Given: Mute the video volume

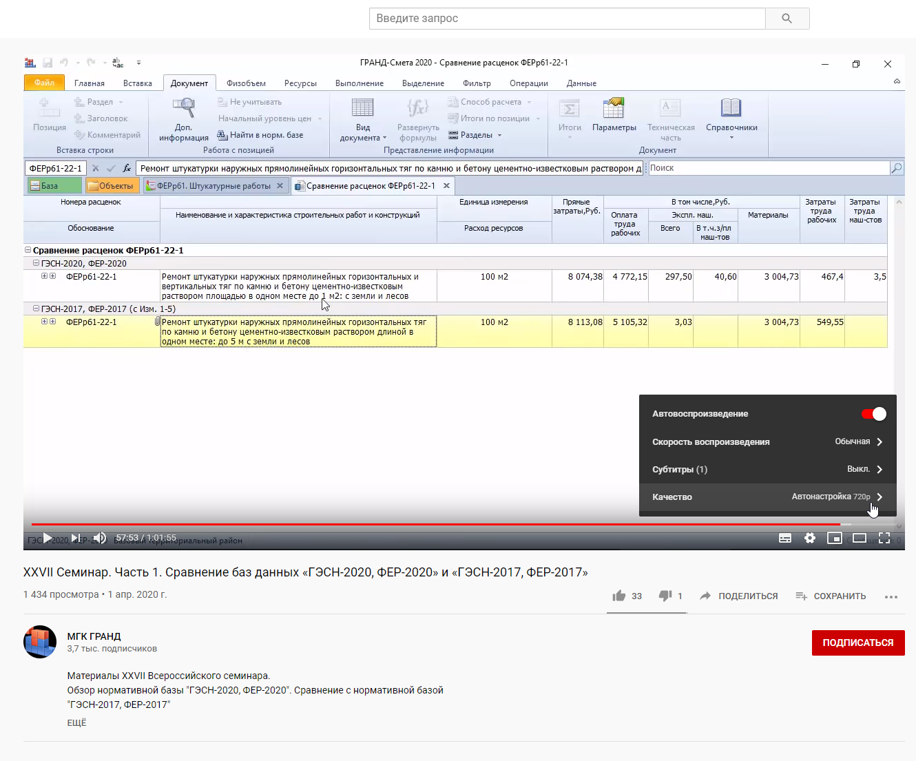Looking at the screenshot, I should [101, 538].
